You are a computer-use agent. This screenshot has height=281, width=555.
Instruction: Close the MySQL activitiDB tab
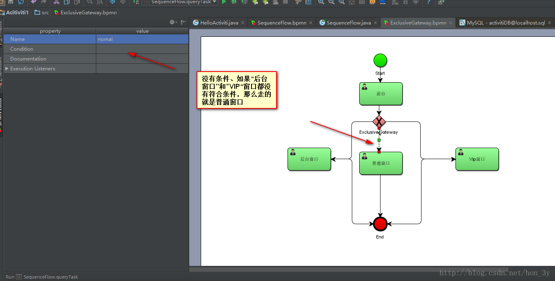click(549, 23)
